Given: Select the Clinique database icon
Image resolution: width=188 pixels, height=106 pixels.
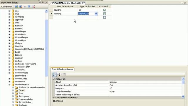Looking at the screenshot, I should point(13,43).
